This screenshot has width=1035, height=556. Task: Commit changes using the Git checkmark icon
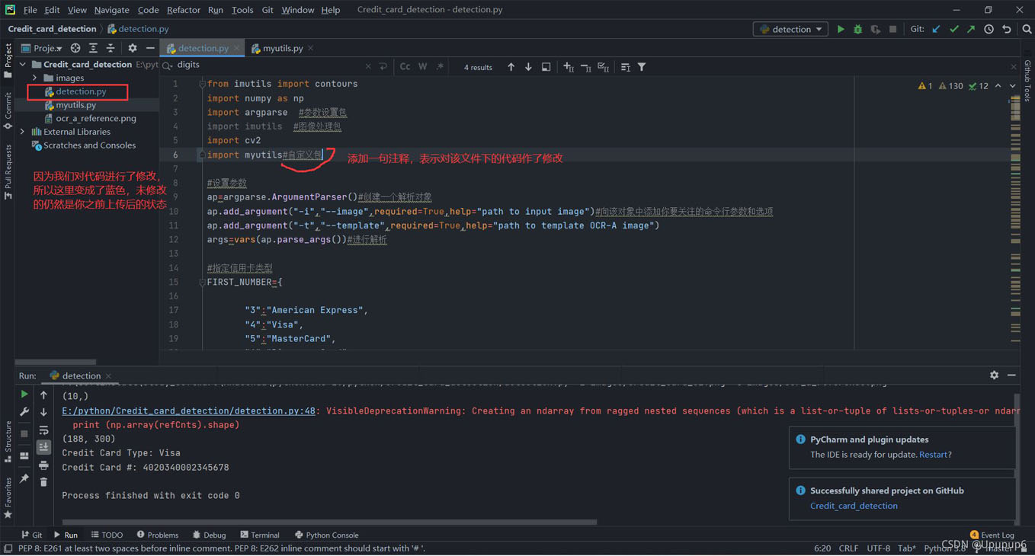(953, 29)
